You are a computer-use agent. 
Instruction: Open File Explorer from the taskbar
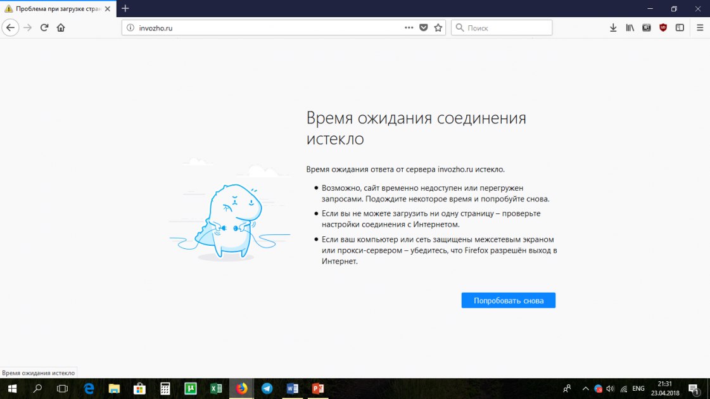tap(114, 389)
